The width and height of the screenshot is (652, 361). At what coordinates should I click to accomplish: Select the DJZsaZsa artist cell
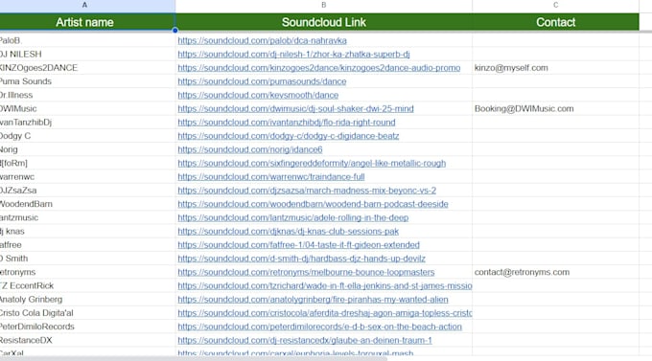click(87, 191)
